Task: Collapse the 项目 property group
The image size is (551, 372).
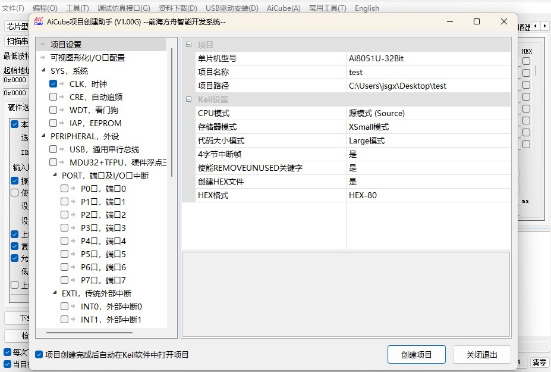Action: [x=188, y=45]
